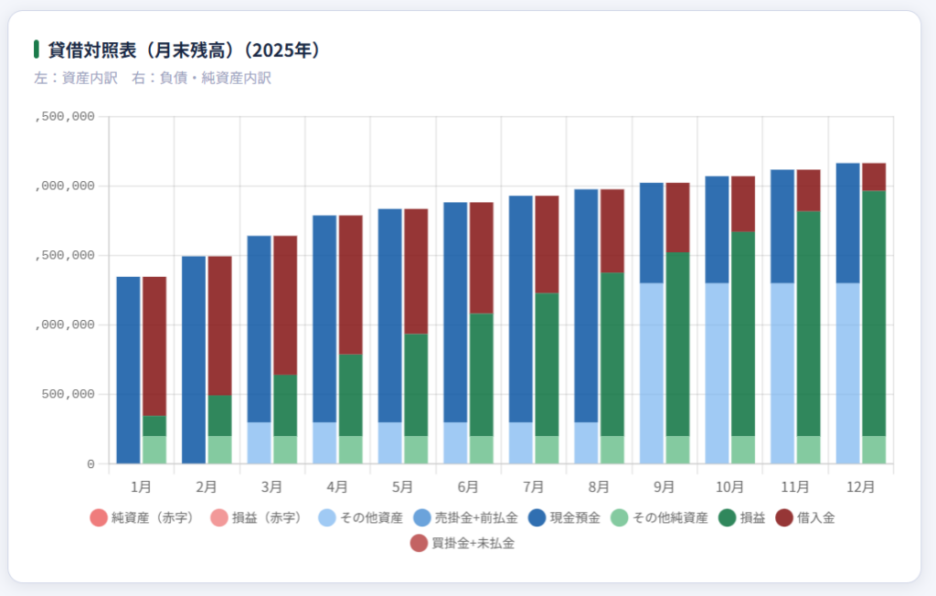The width and height of the screenshot is (936, 596).
Task: Click the その他資産 legend text label
Action: point(370,517)
